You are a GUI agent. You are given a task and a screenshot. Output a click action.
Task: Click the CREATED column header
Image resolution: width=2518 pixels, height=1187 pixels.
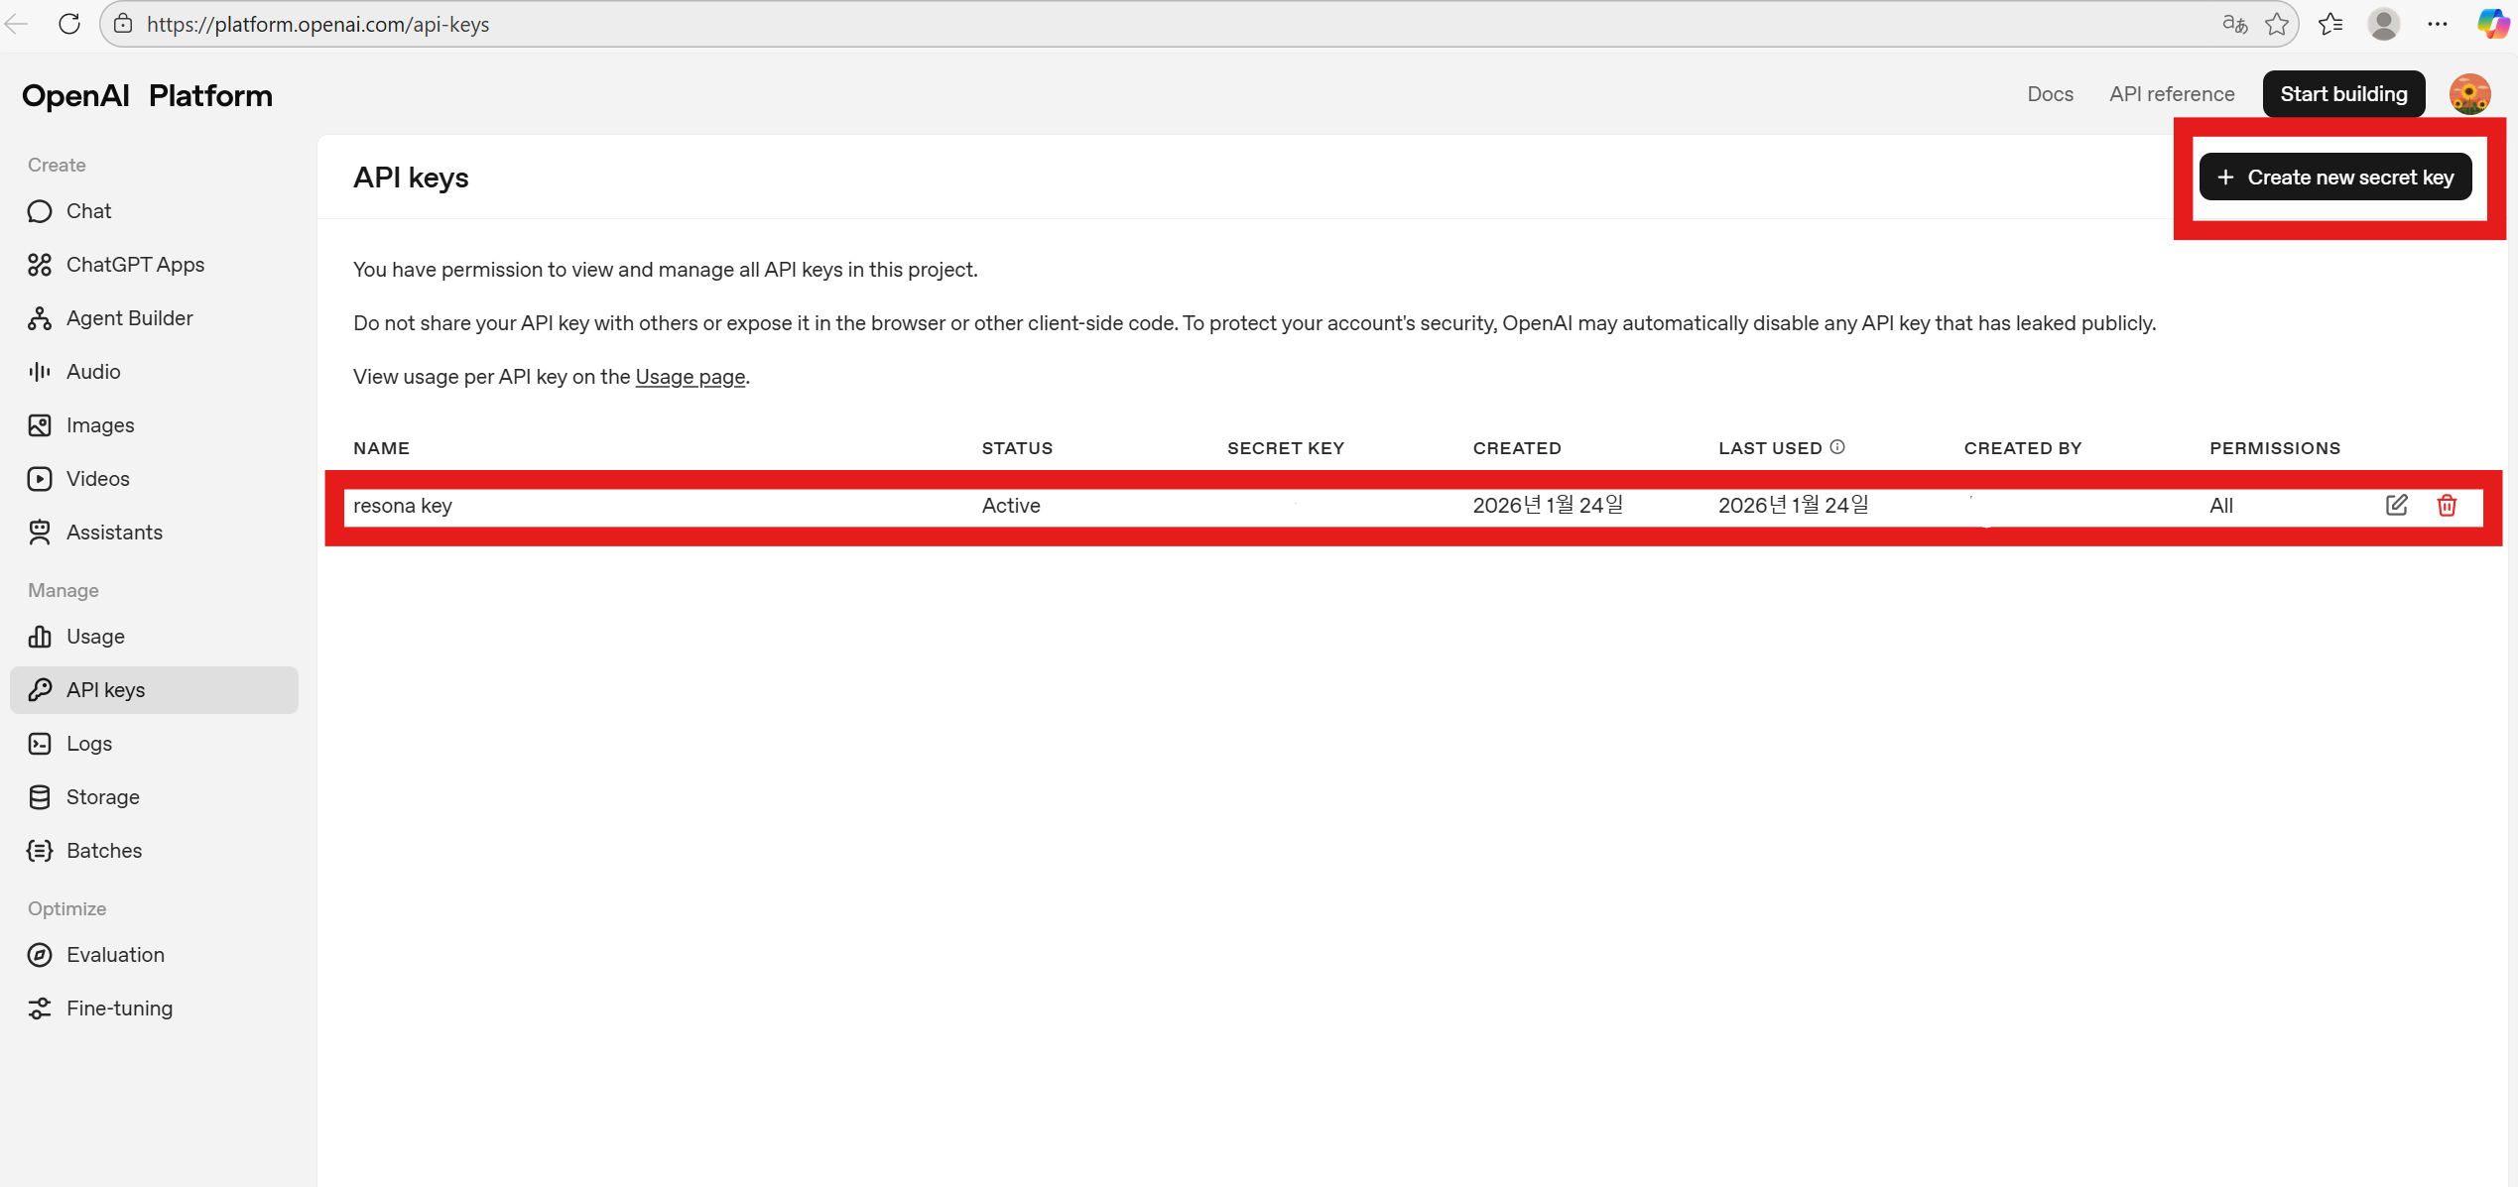click(1517, 448)
